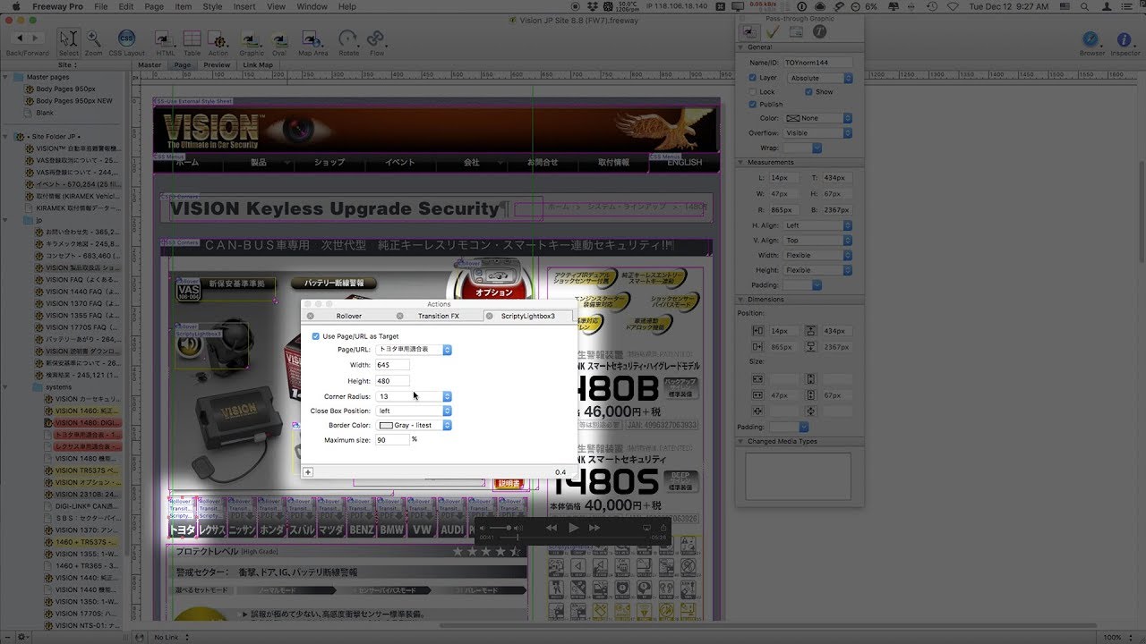1146x644 pixels.
Task: Switch to Link Map tab
Action: [258, 64]
